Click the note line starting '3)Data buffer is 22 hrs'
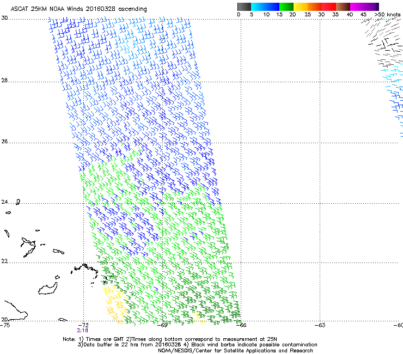403x354 pixels. coord(198,345)
